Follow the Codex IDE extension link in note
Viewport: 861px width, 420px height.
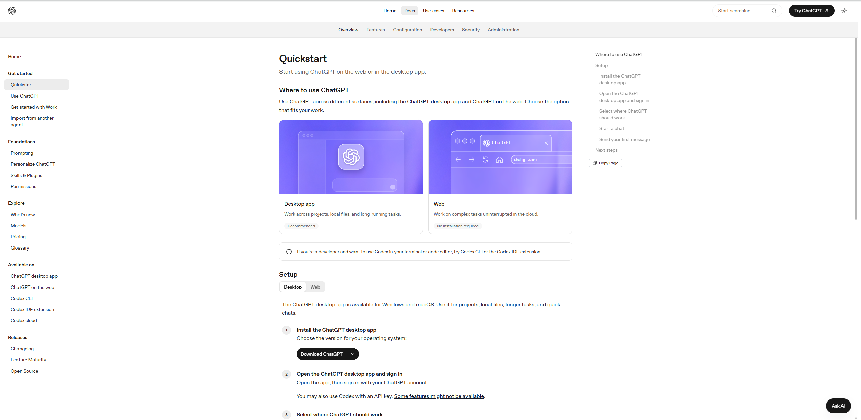(x=519, y=252)
